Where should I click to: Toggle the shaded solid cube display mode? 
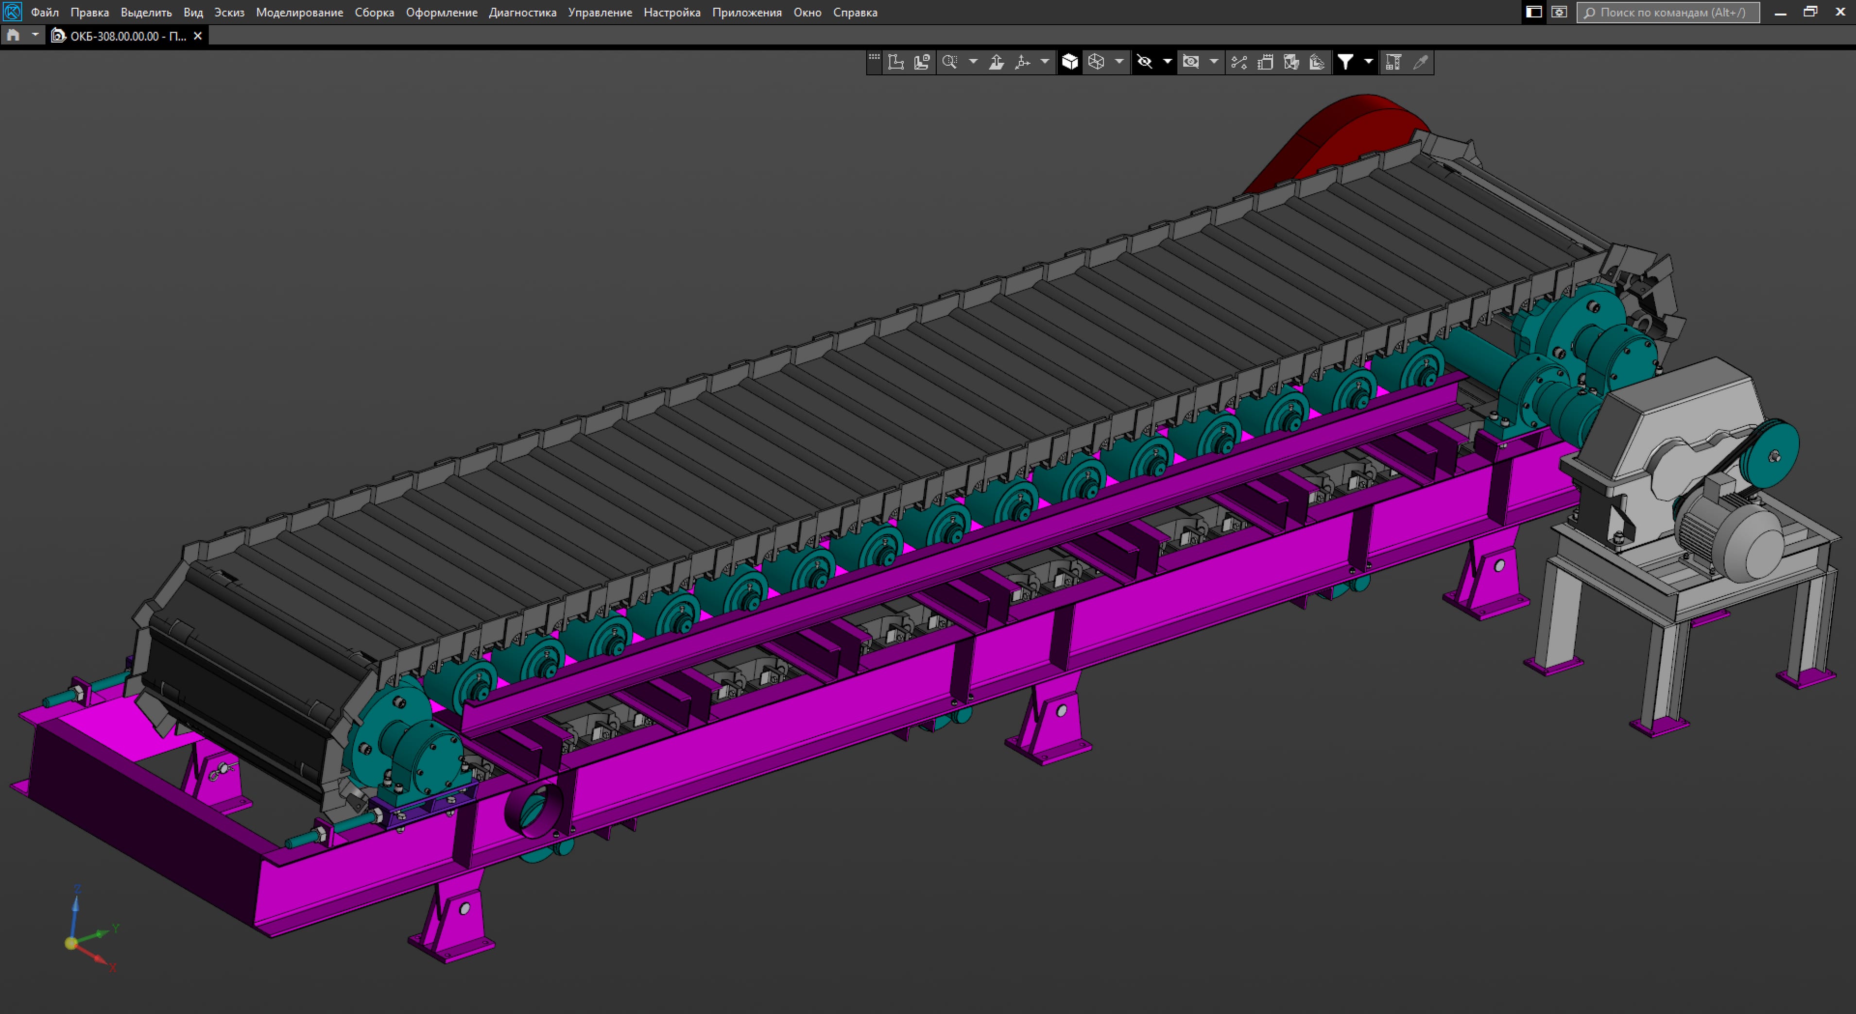[1070, 62]
